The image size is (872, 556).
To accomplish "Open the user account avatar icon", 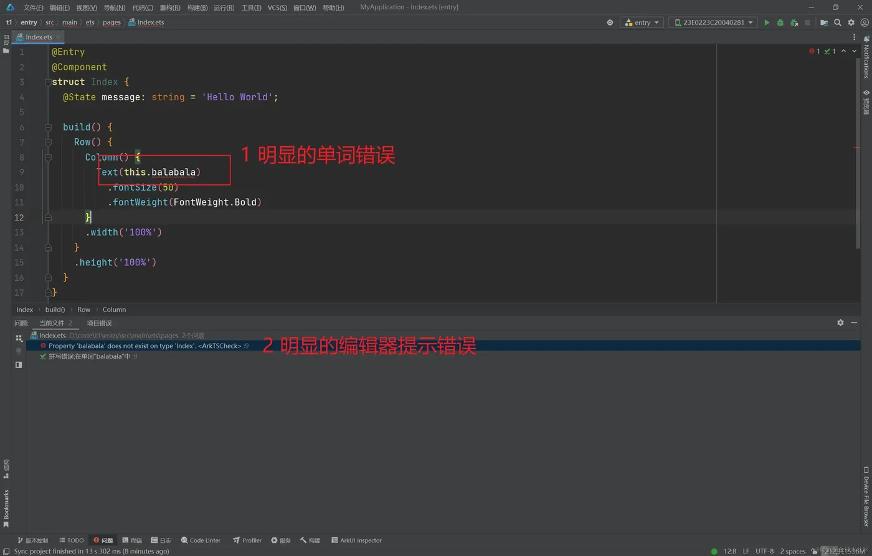I will pos(865,22).
